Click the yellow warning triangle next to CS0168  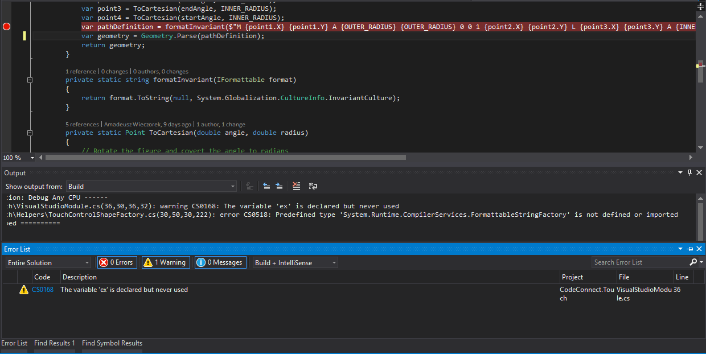tap(23, 290)
